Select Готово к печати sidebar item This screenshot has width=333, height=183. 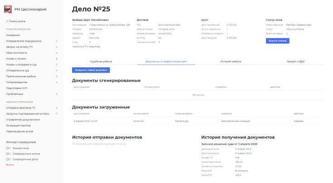pos(16,59)
